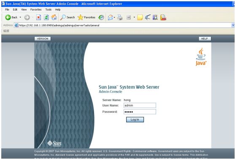Click the page icon in address bar
The height and width of the screenshot is (159, 235).
click(x=16, y=25)
